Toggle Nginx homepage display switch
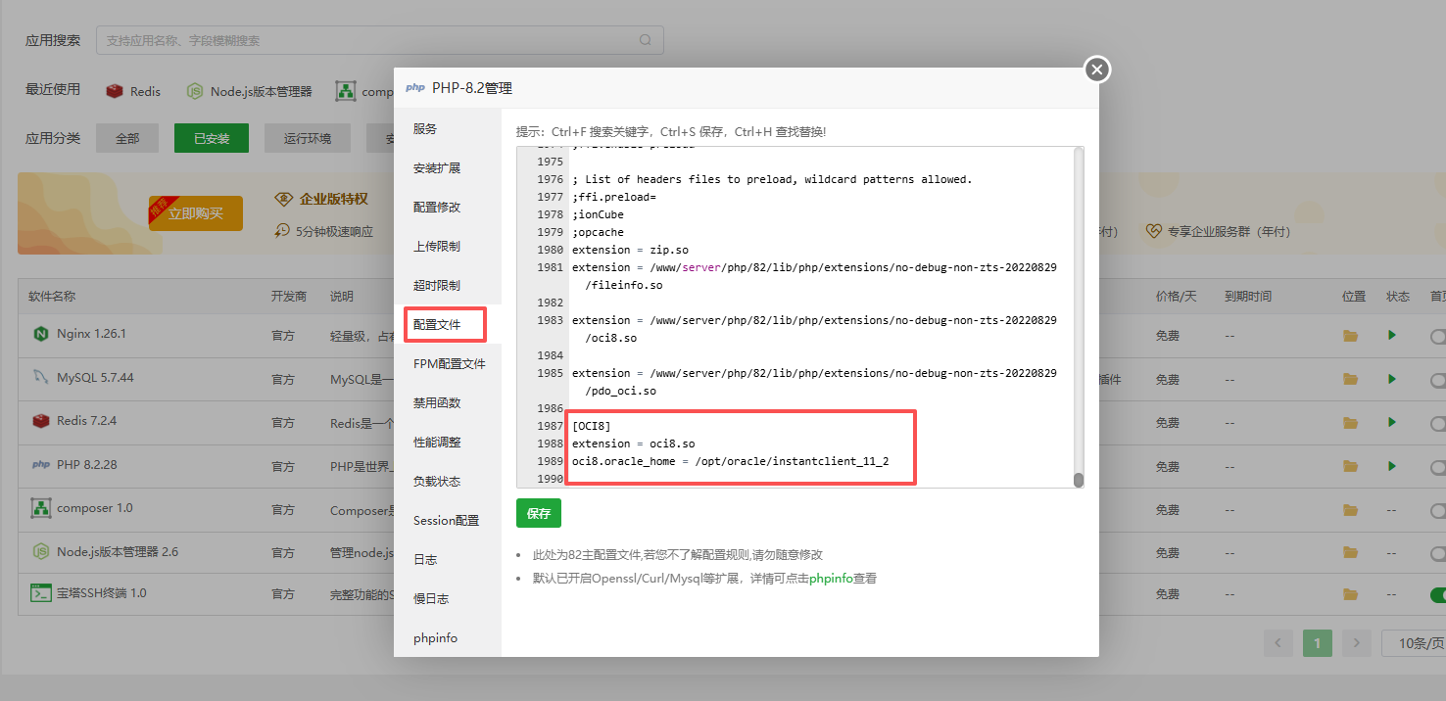1446x701 pixels. (1438, 336)
